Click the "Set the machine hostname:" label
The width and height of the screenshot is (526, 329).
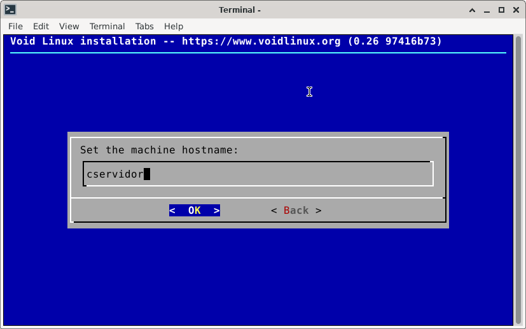pos(159,150)
